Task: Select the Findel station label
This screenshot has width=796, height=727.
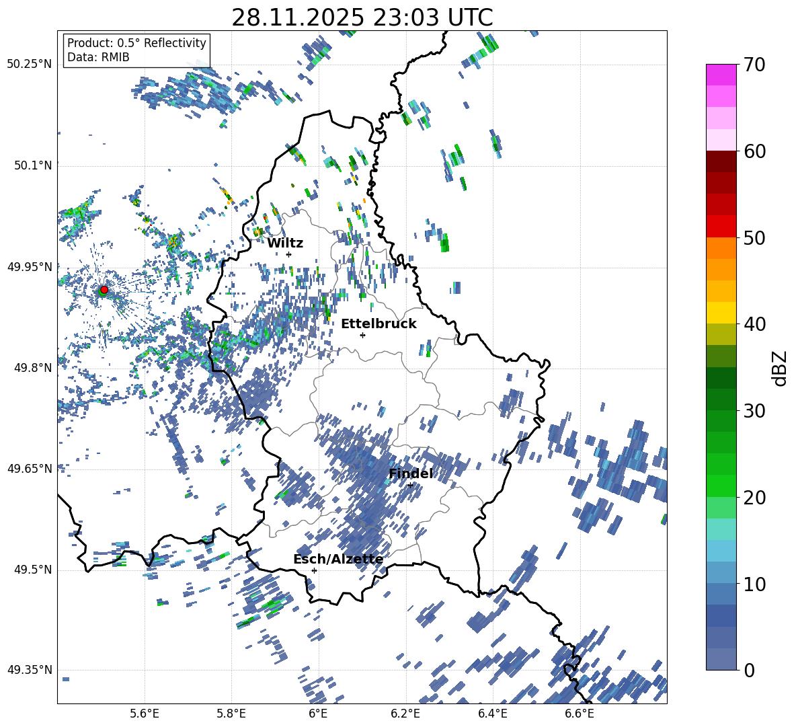Action: (410, 473)
